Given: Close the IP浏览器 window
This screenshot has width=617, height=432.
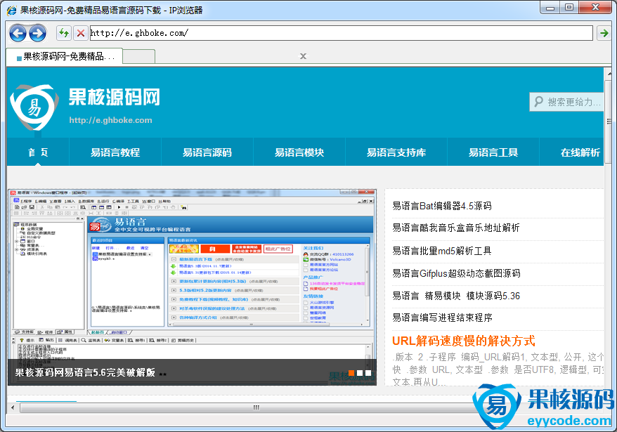Looking at the screenshot, I should tap(596, 7).
